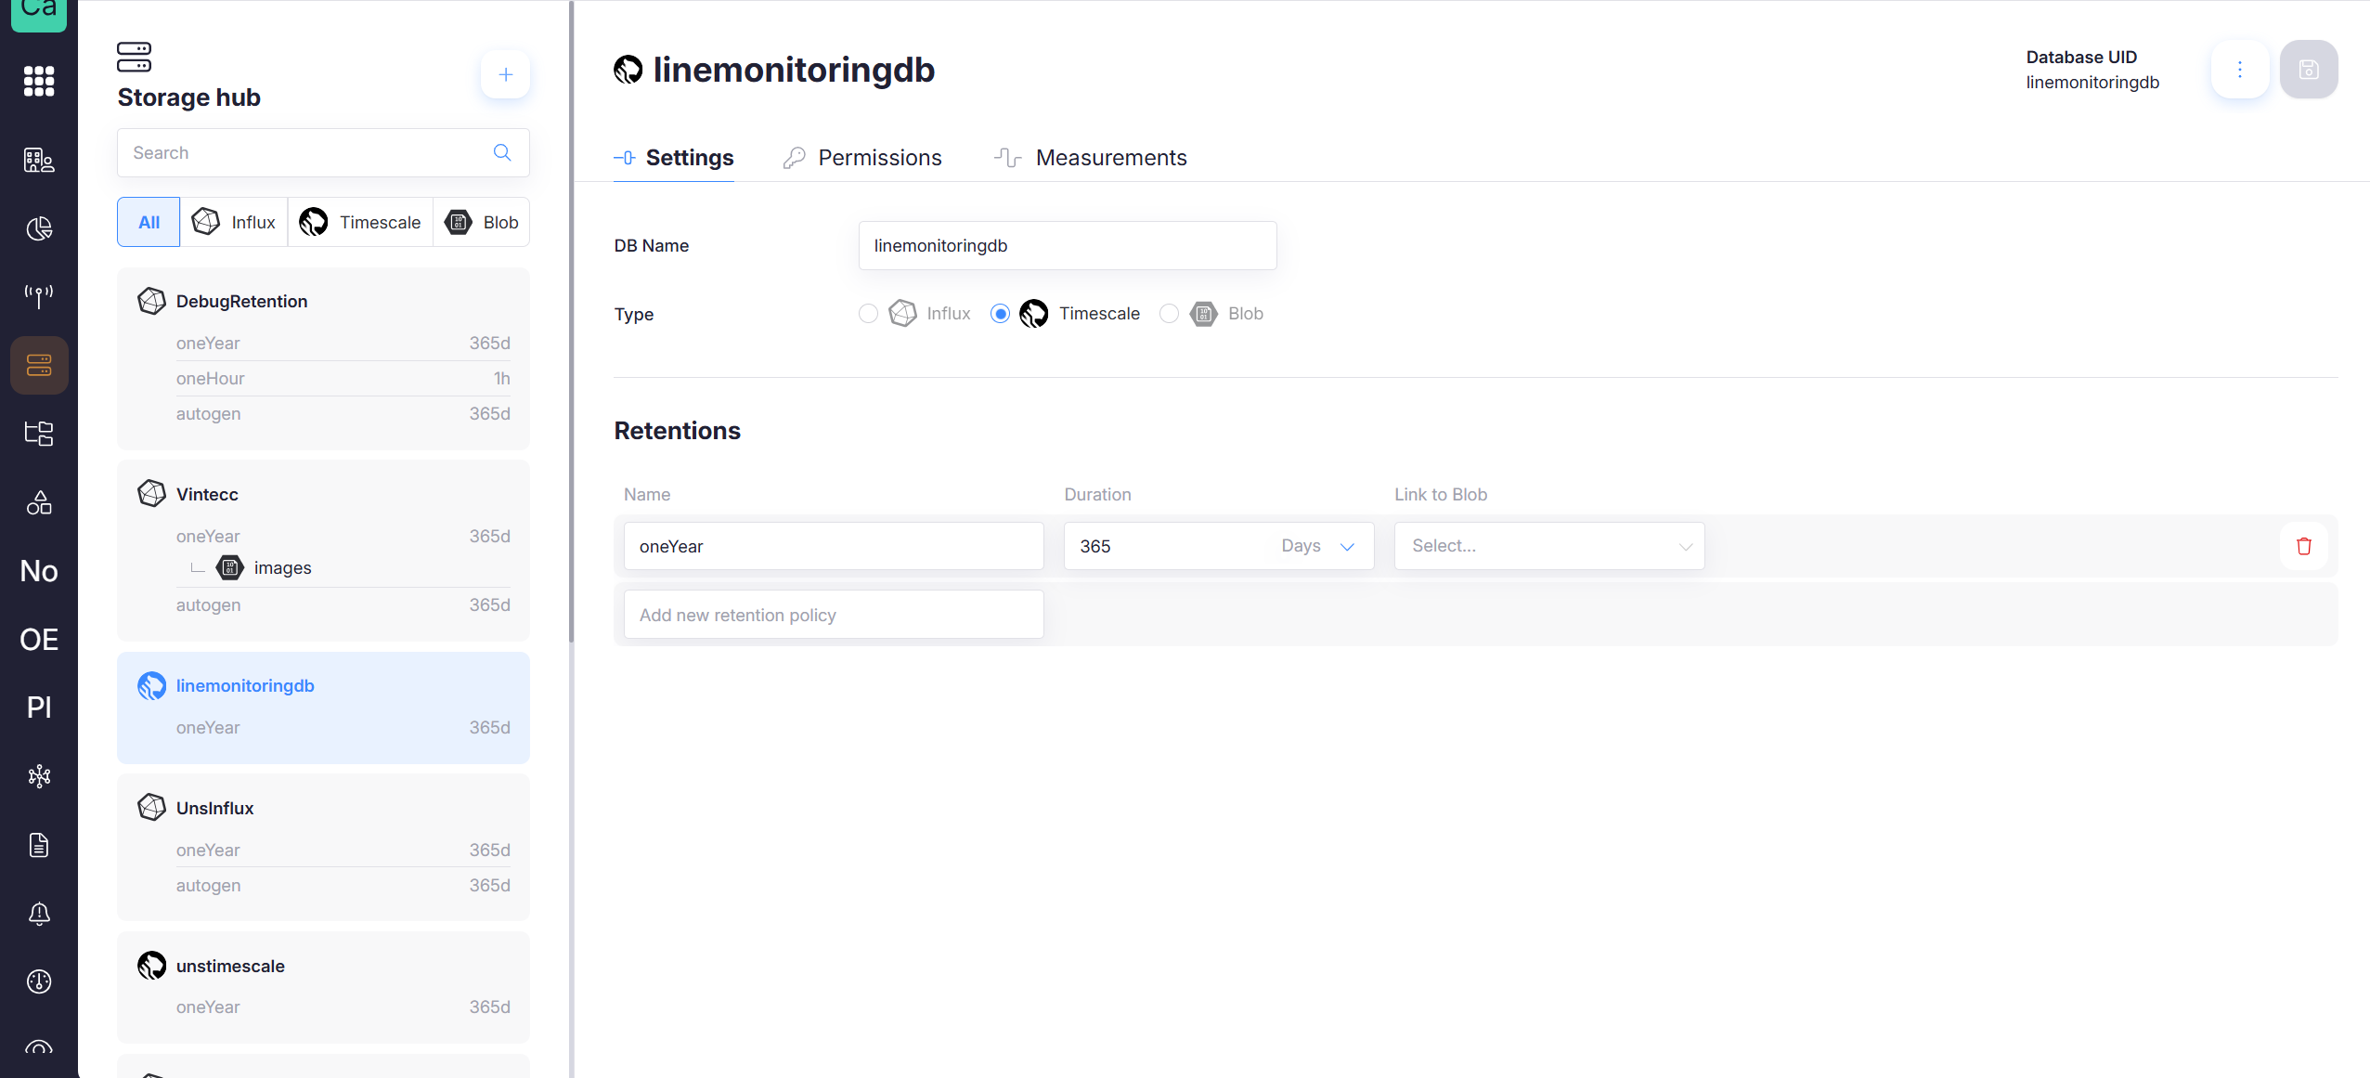The image size is (2370, 1078).
Task: Open the Days duration unit dropdown
Action: [1318, 546]
